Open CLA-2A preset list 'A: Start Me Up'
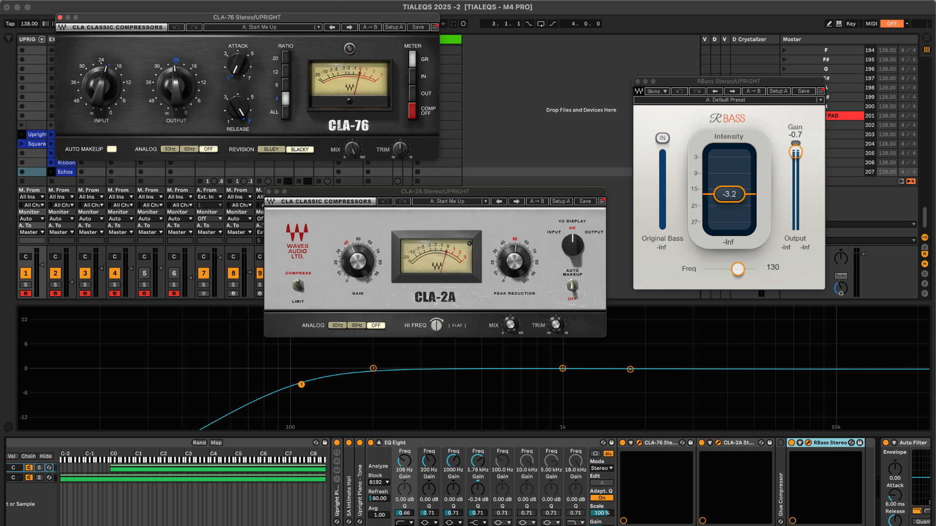Screen dimensions: 936x526 (x=450, y=201)
